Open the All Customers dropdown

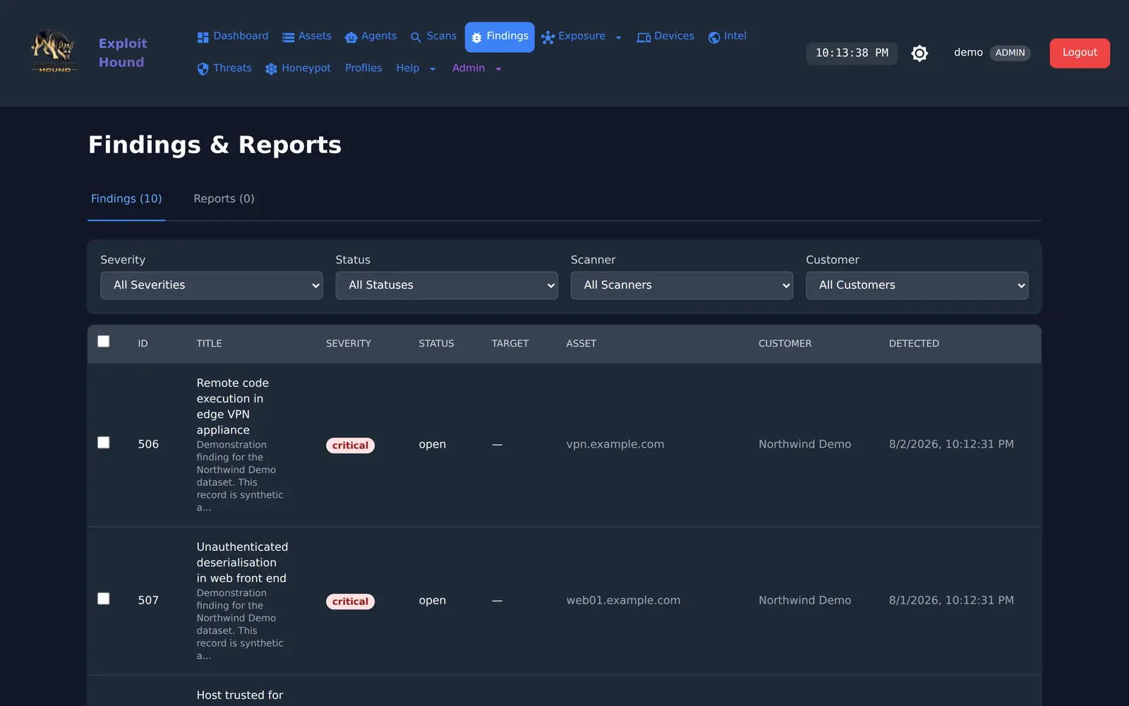pyautogui.click(x=917, y=285)
